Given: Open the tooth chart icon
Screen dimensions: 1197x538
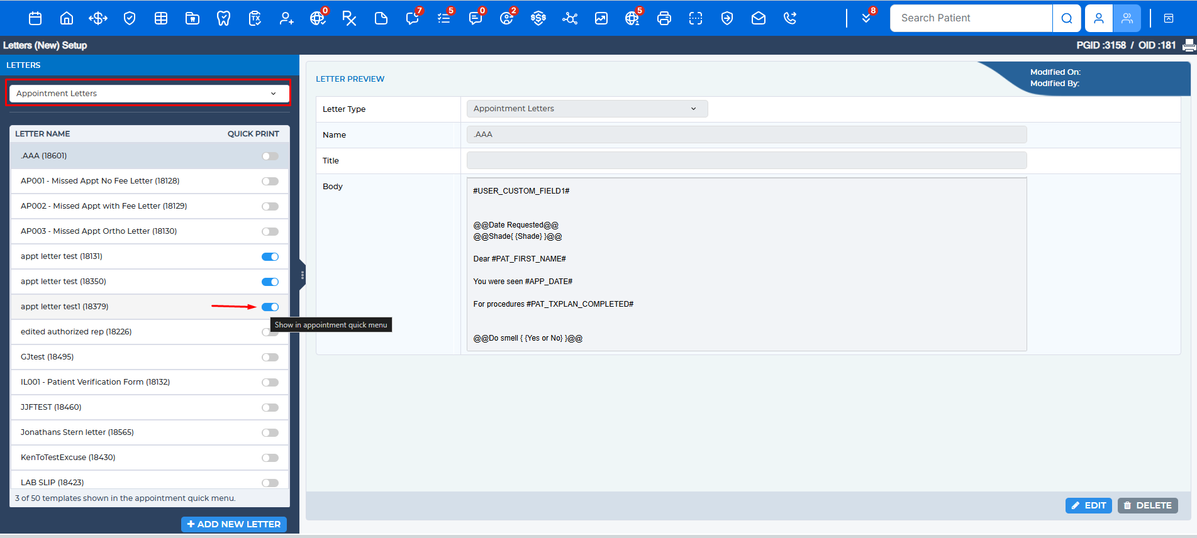Looking at the screenshot, I should pyautogui.click(x=223, y=18).
